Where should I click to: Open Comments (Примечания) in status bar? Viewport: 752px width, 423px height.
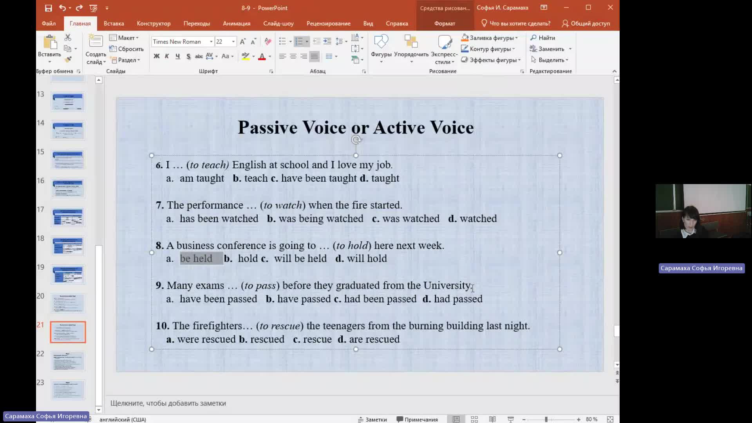(x=417, y=419)
